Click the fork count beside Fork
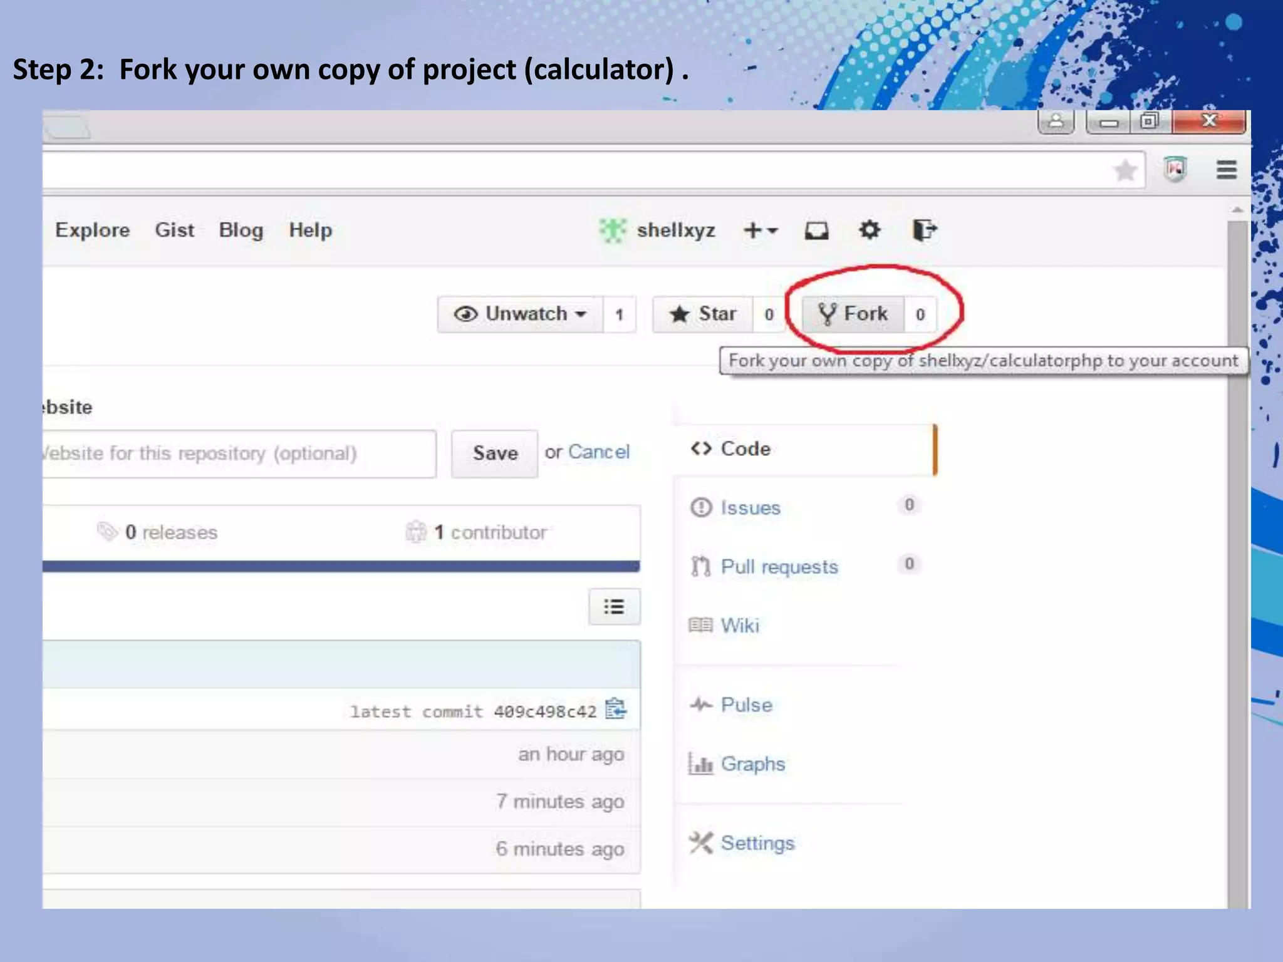1283x962 pixels. pyautogui.click(x=920, y=314)
